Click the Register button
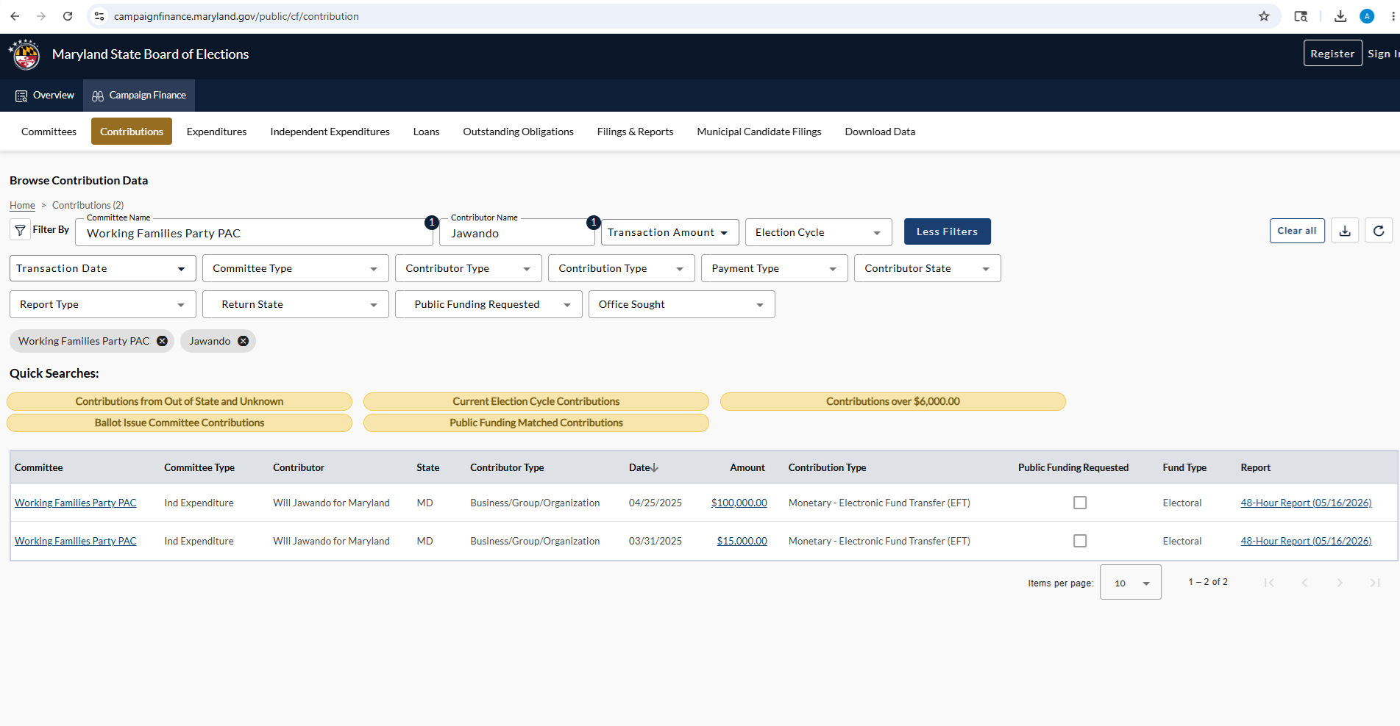 coord(1333,54)
